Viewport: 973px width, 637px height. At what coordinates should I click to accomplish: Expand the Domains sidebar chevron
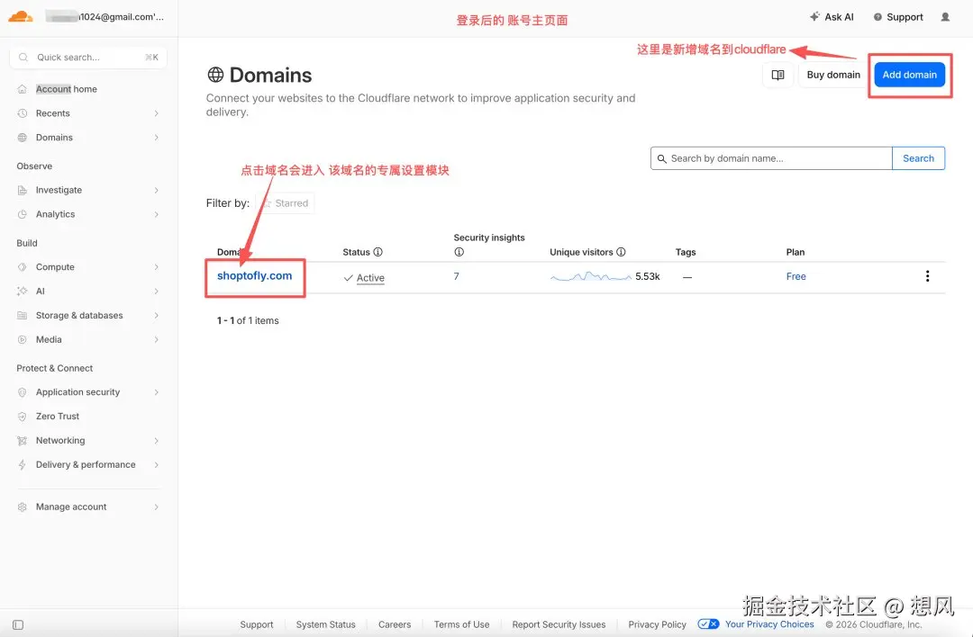[x=157, y=138]
